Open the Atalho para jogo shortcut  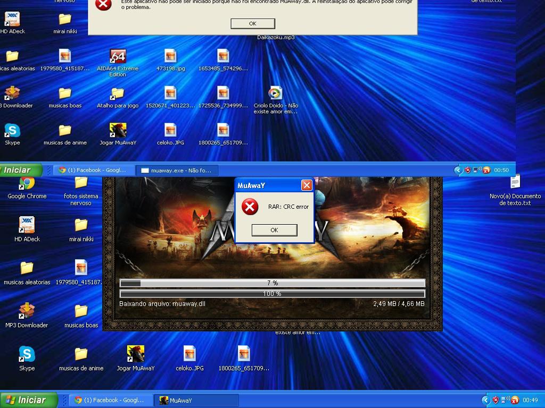118,95
